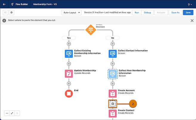
Task: Click the fit-to-view expand canvas button
Action: [x=12, y=113]
